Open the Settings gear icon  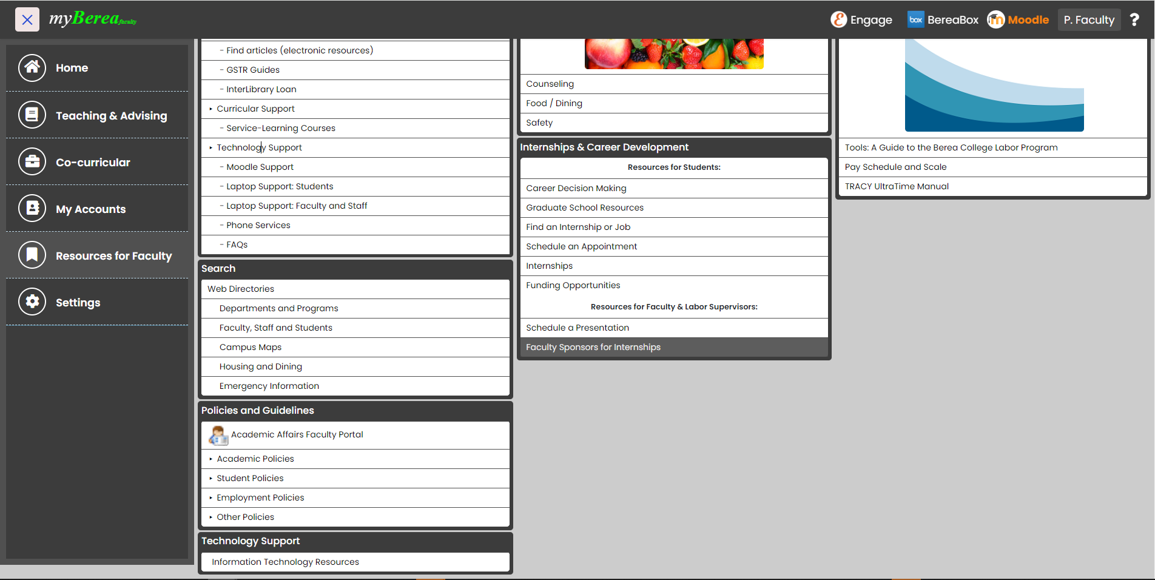[32, 302]
